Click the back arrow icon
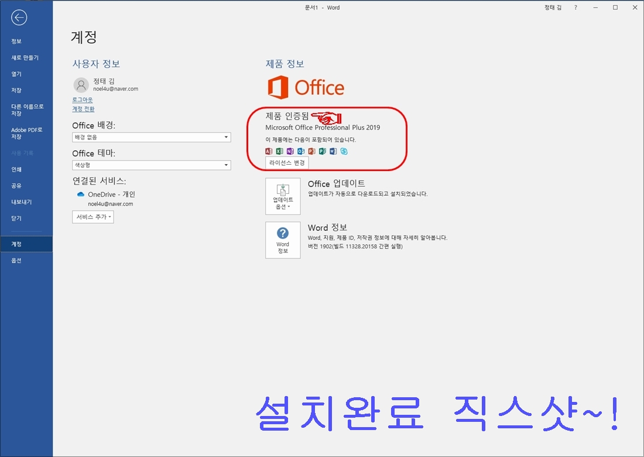 19,18
